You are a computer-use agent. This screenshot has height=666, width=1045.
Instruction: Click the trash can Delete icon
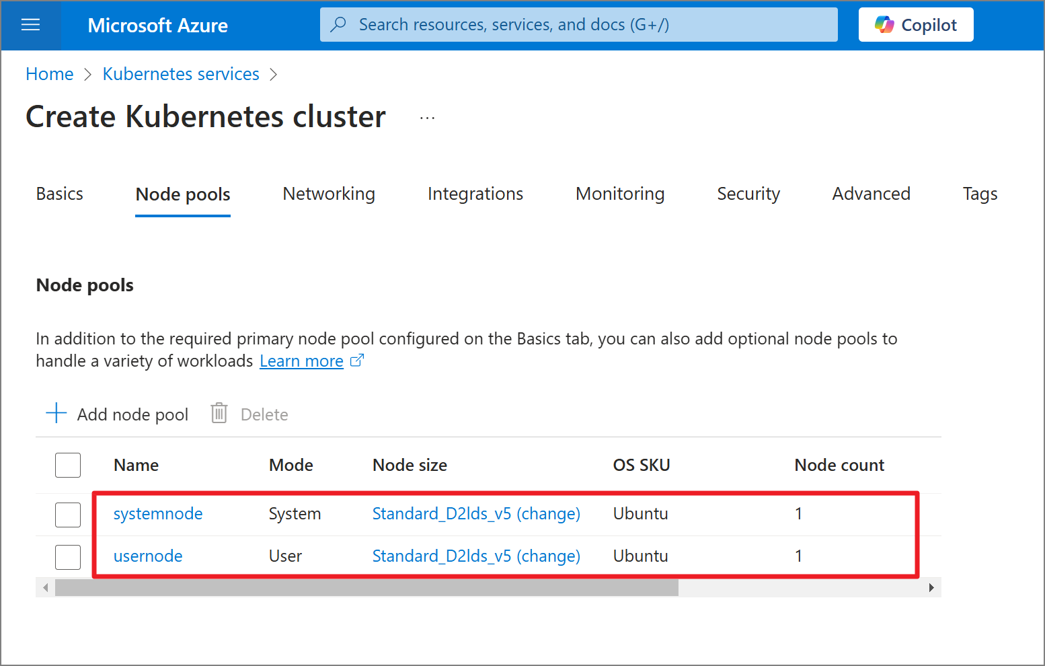tap(219, 413)
